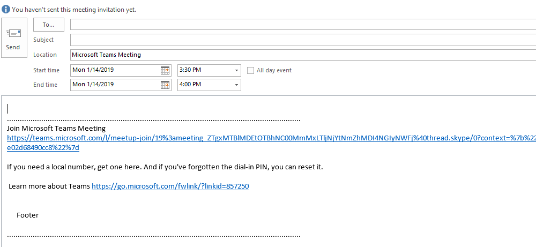Open the go.microsoft.com fwlink Learn more link
Screen dimensions: 536x247
[x=170, y=186]
